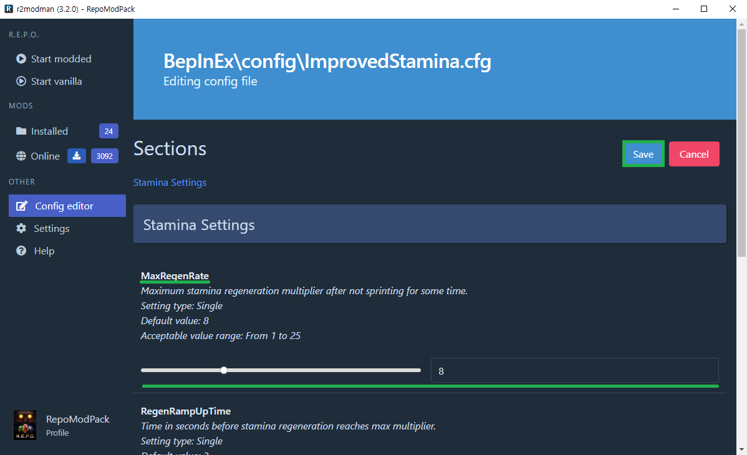Viewport: 747px width, 455px height.
Task: Click the Start modded play icon
Action: pos(21,59)
